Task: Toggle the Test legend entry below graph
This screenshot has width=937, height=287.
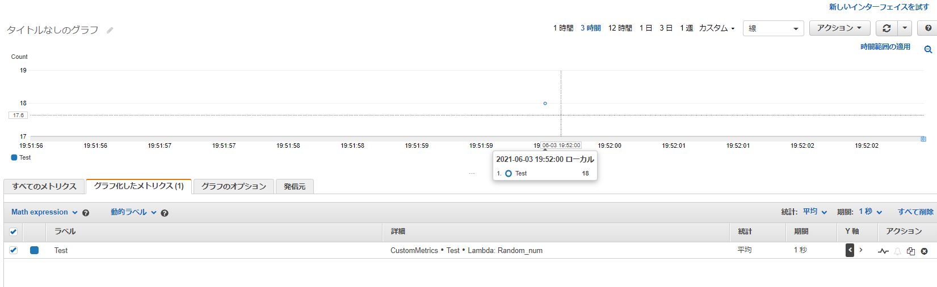Action: click(21, 157)
